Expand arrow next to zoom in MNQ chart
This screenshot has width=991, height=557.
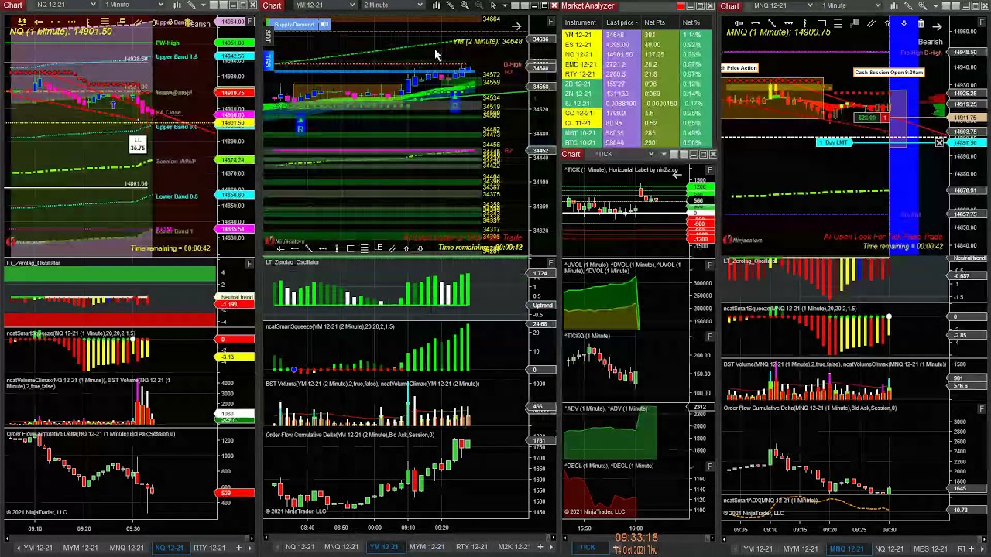tap(935, 5)
